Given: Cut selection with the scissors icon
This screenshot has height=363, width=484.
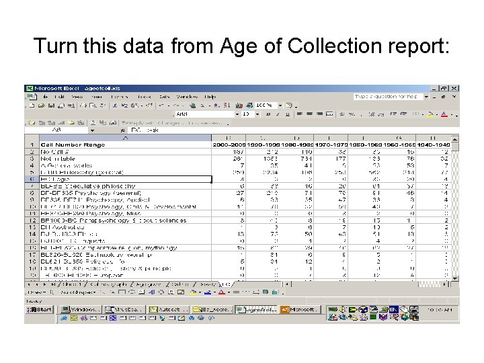Looking at the screenshot, I should [115, 106].
